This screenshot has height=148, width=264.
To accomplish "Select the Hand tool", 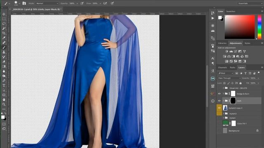I will tap(4, 99).
